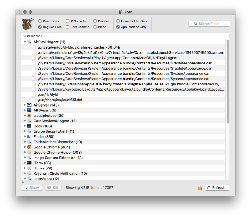251x218 pixels.
Task: Click the CoreServicesUIAgent icon
Action: [x=29, y=121]
